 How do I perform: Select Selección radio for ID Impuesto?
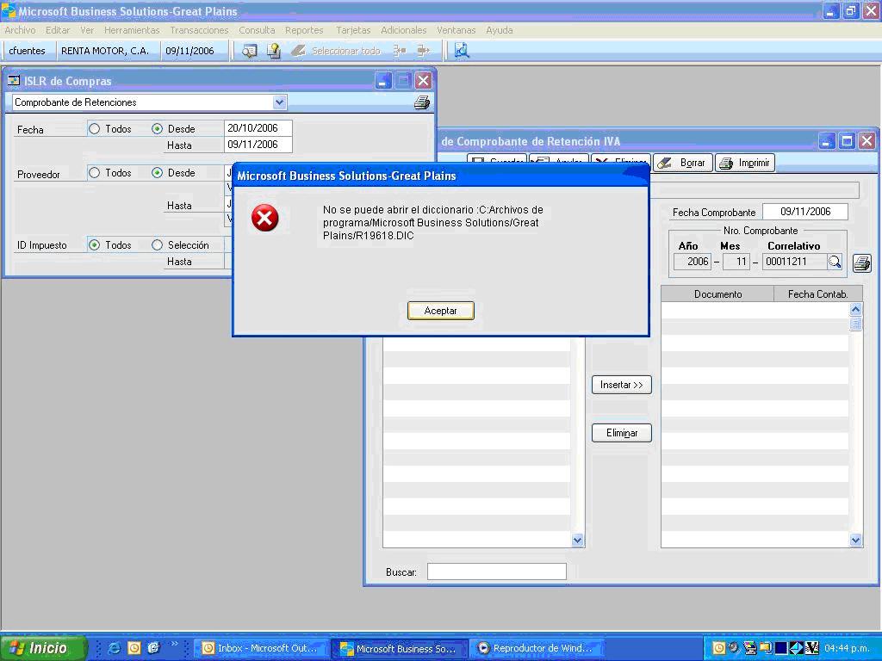(157, 244)
